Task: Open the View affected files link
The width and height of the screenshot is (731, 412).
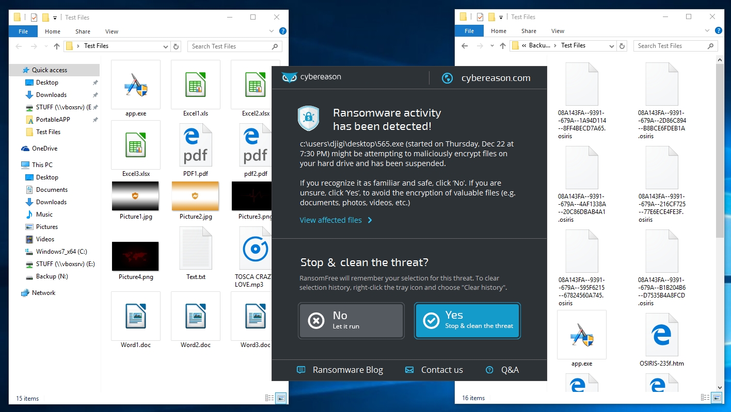Action: [336, 220]
